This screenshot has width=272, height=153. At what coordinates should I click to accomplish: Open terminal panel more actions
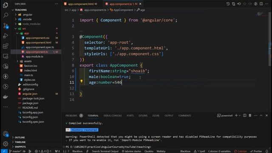click(255, 115)
